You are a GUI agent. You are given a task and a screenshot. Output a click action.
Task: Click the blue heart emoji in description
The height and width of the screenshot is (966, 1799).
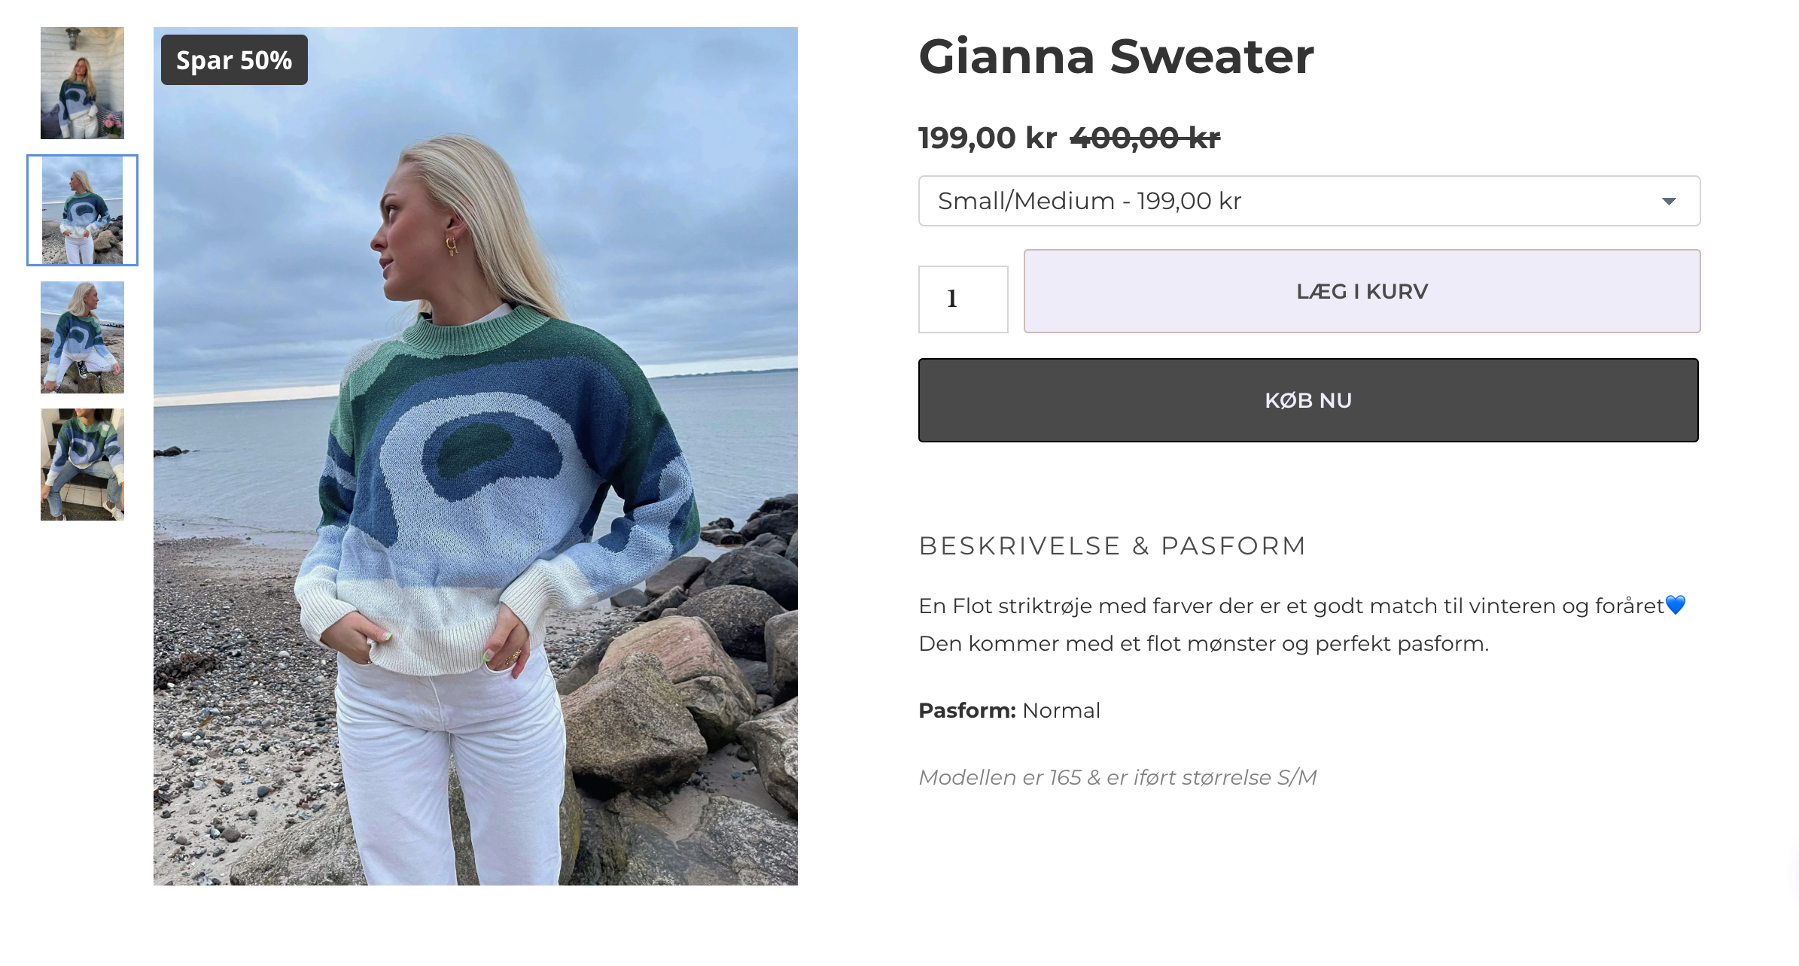point(1676,605)
